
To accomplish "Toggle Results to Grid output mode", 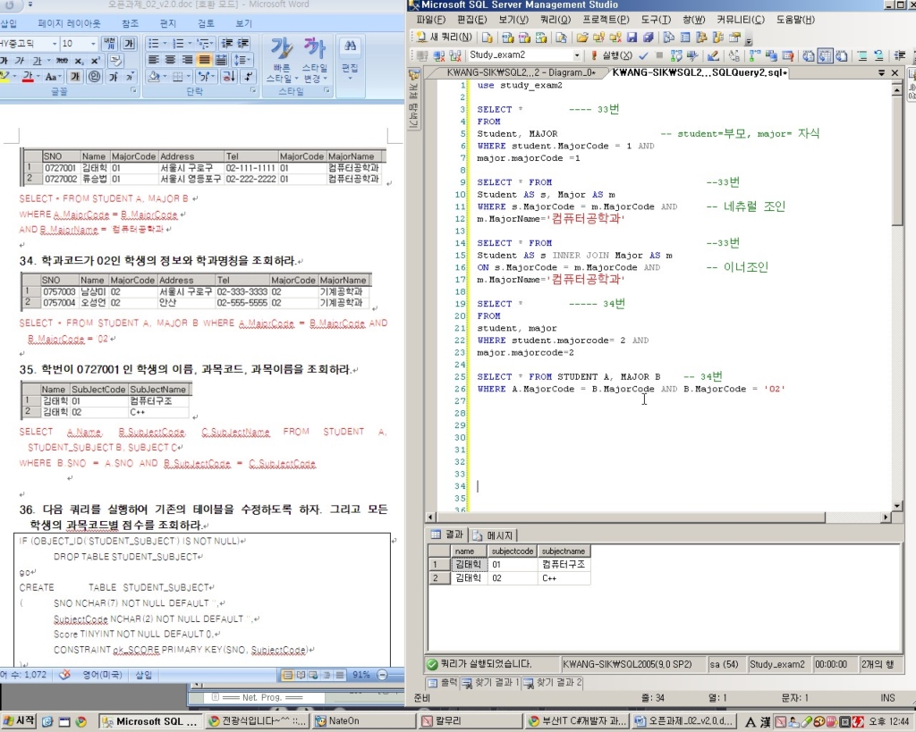I will click(x=825, y=55).
